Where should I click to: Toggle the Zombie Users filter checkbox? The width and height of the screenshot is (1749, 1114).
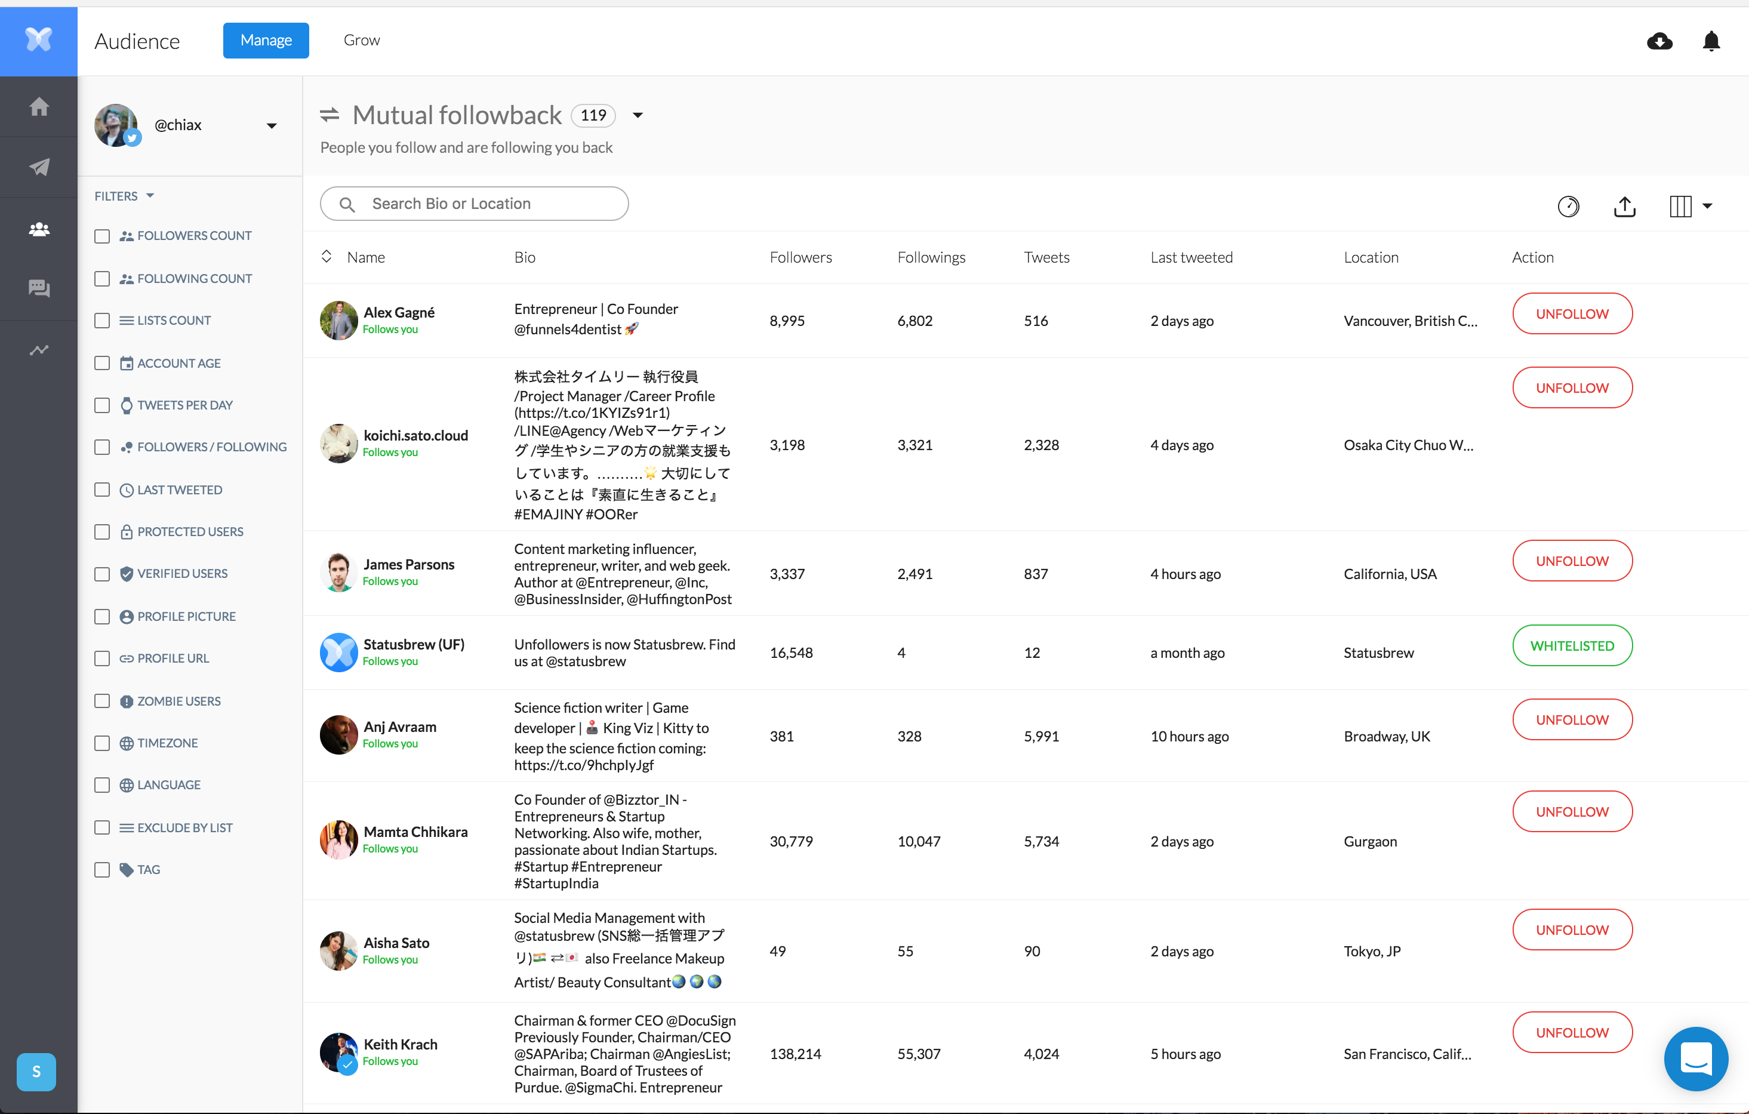103,701
